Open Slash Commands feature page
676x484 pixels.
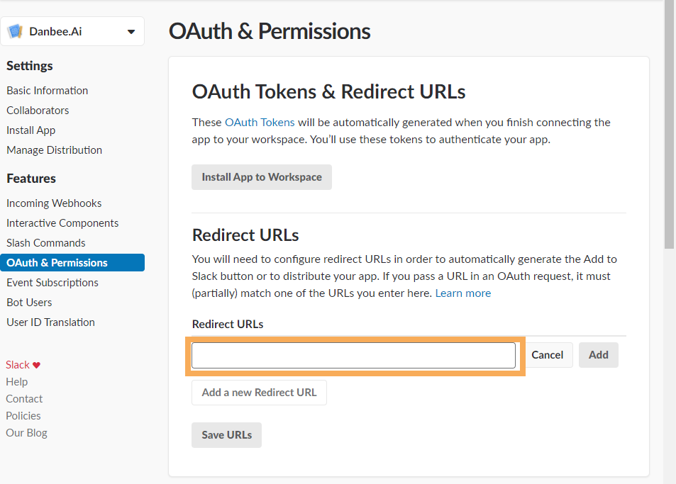(45, 243)
